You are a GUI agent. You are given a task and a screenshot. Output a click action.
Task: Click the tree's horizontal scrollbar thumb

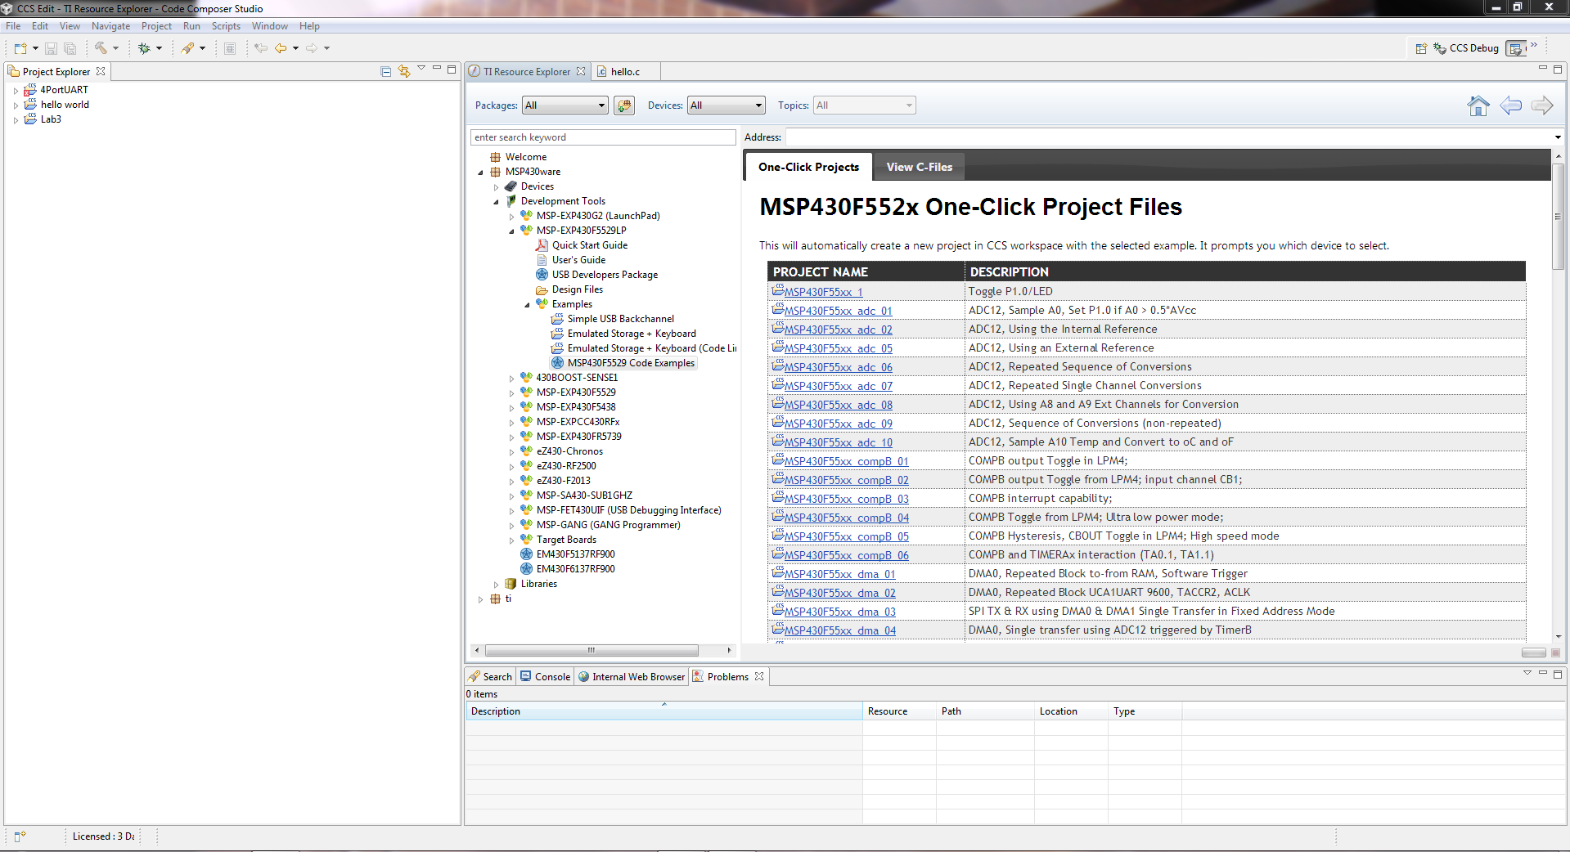[x=592, y=651]
